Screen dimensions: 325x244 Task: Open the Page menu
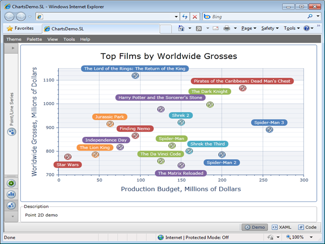pos(249,28)
